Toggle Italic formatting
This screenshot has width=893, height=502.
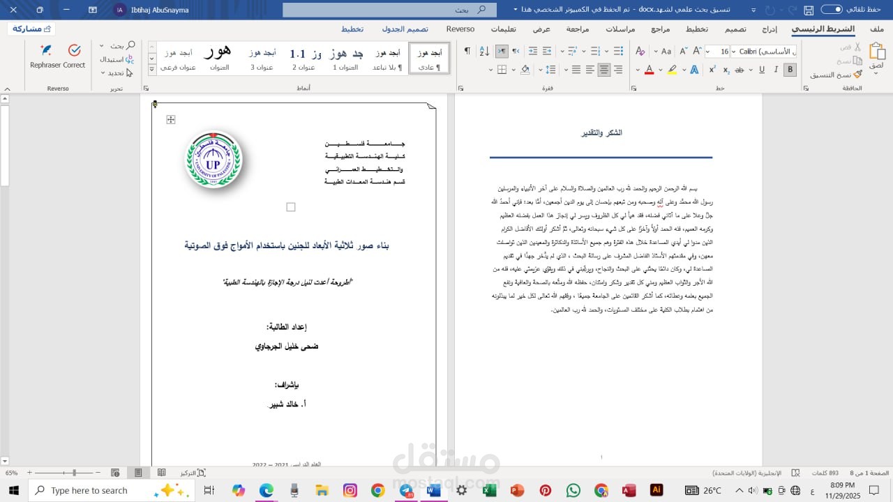click(775, 70)
